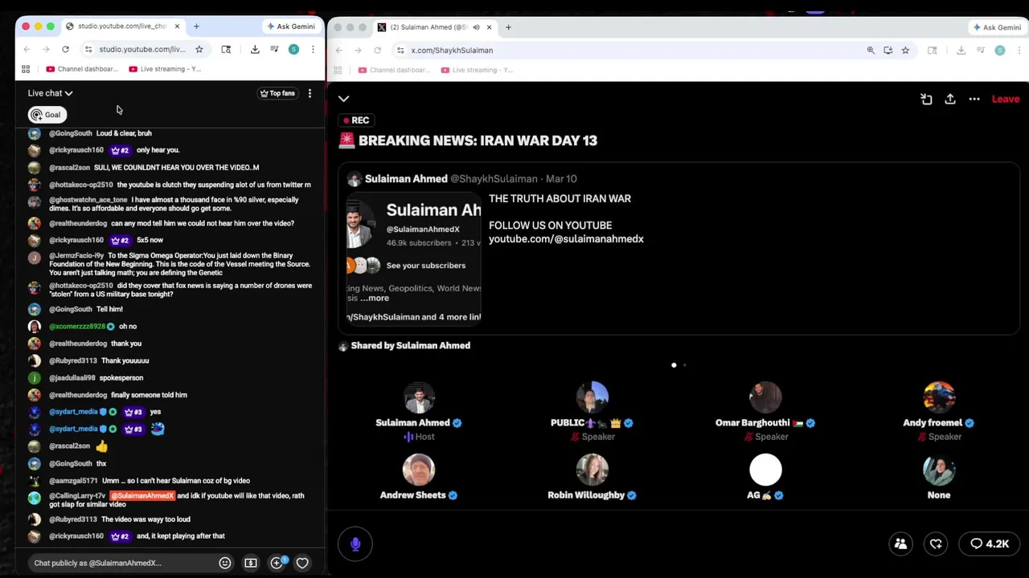Viewport: 1029px width, 578px height.
Task: Click the Goal chip in live chat
Action: pyautogui.click(x=47, y=115)
